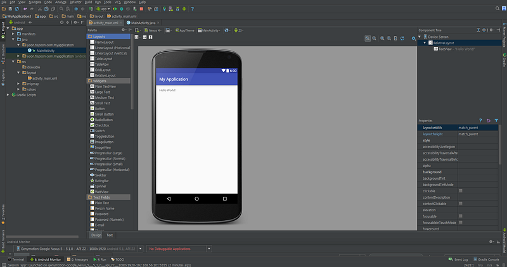507x267 pixels.
Task: Open the AppTheme theme selector
Action: (x=185, y=30)
